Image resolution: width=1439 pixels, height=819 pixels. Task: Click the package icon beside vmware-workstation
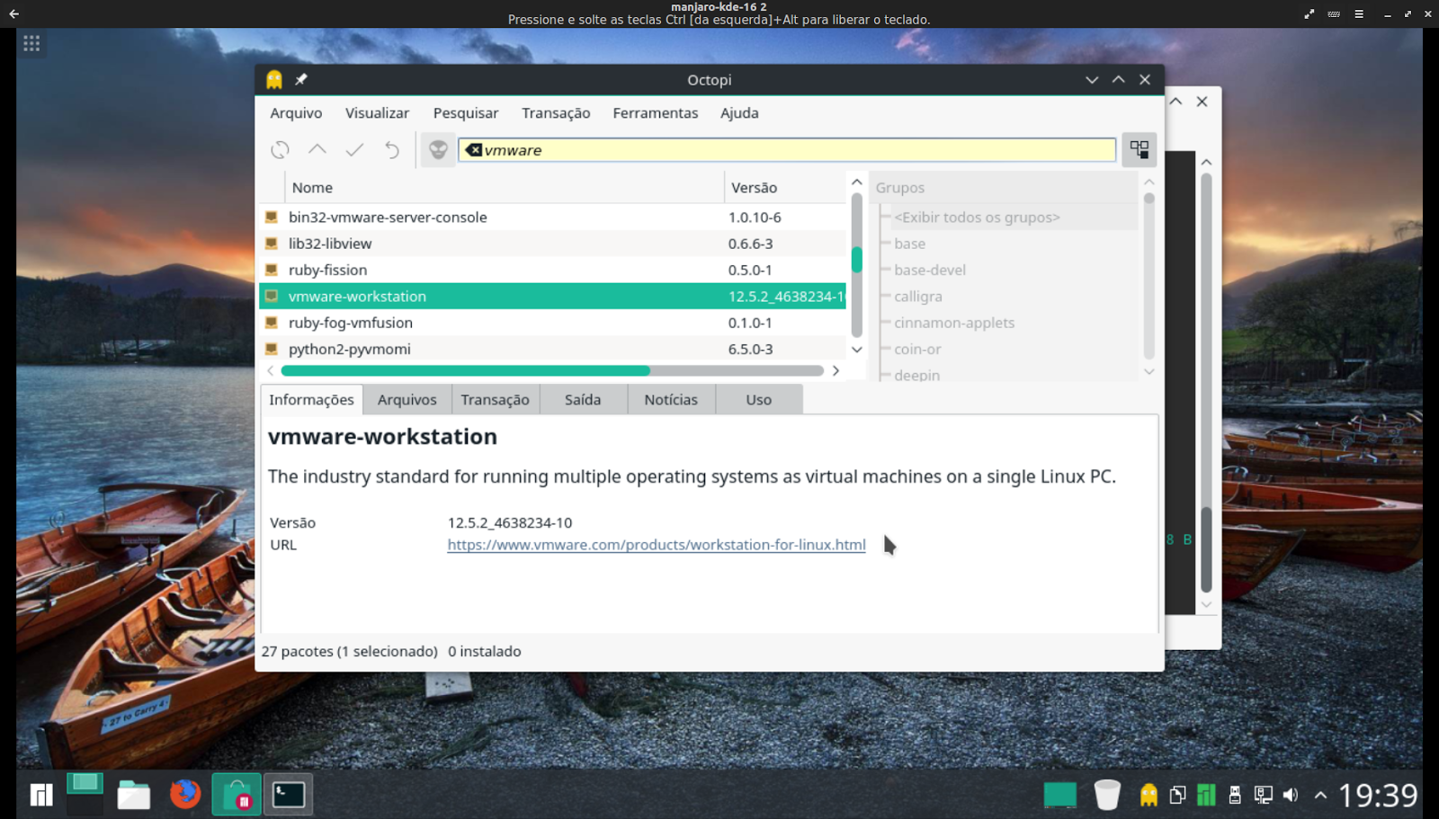click(x=272, y=296)
